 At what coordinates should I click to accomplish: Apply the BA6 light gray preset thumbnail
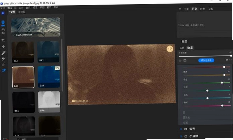[x=49, y=102]
